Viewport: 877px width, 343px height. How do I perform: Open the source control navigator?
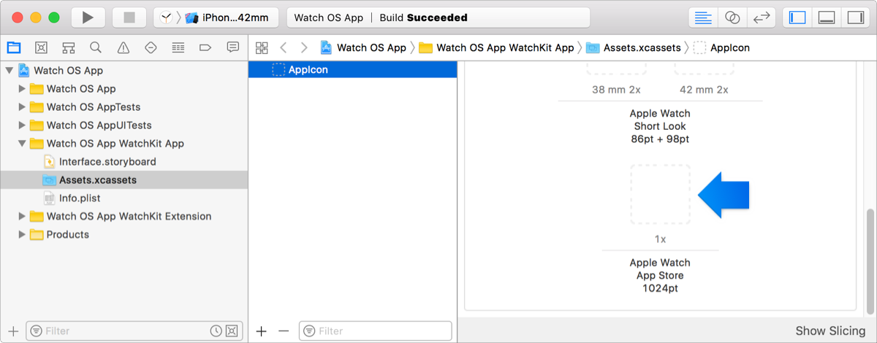[x=42, y=48]
